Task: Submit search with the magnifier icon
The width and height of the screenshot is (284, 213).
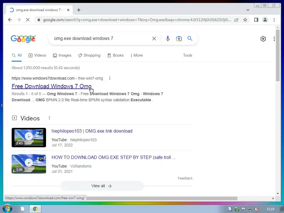Action: (190, 38)
